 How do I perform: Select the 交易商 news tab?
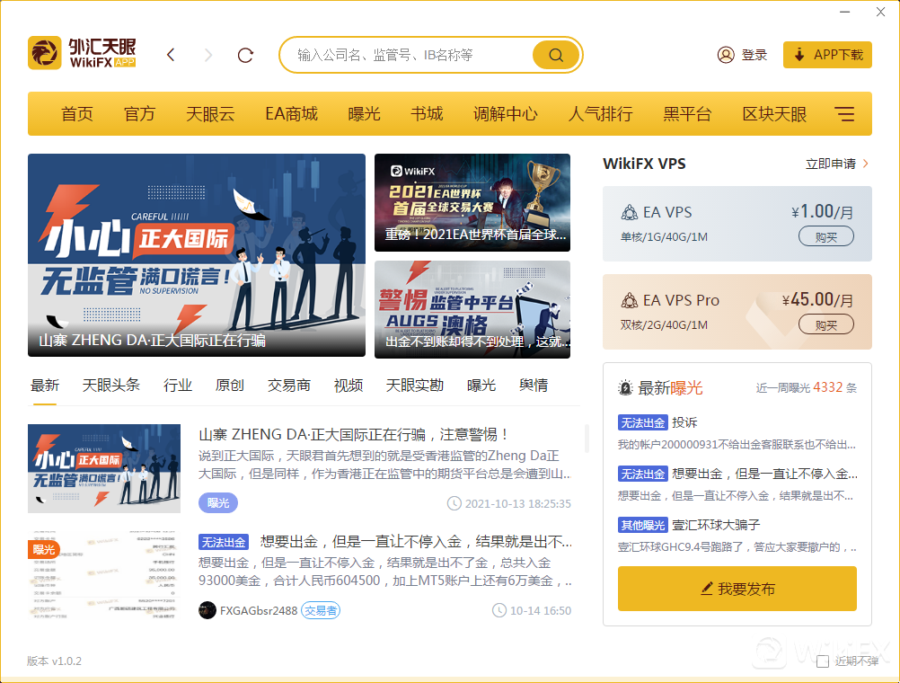[288, 386]
